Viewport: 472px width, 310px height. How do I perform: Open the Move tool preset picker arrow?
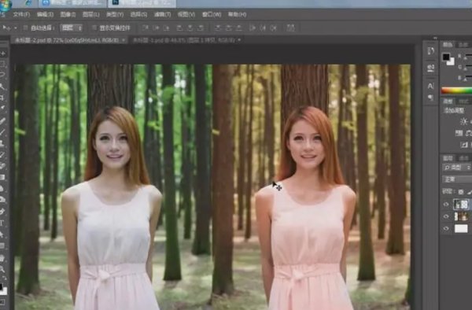16,28
